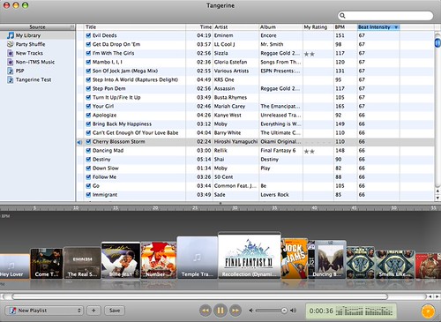Skip back with the rewind button
The height and width of the screenshot is (322, 441).
coord(206,311)
